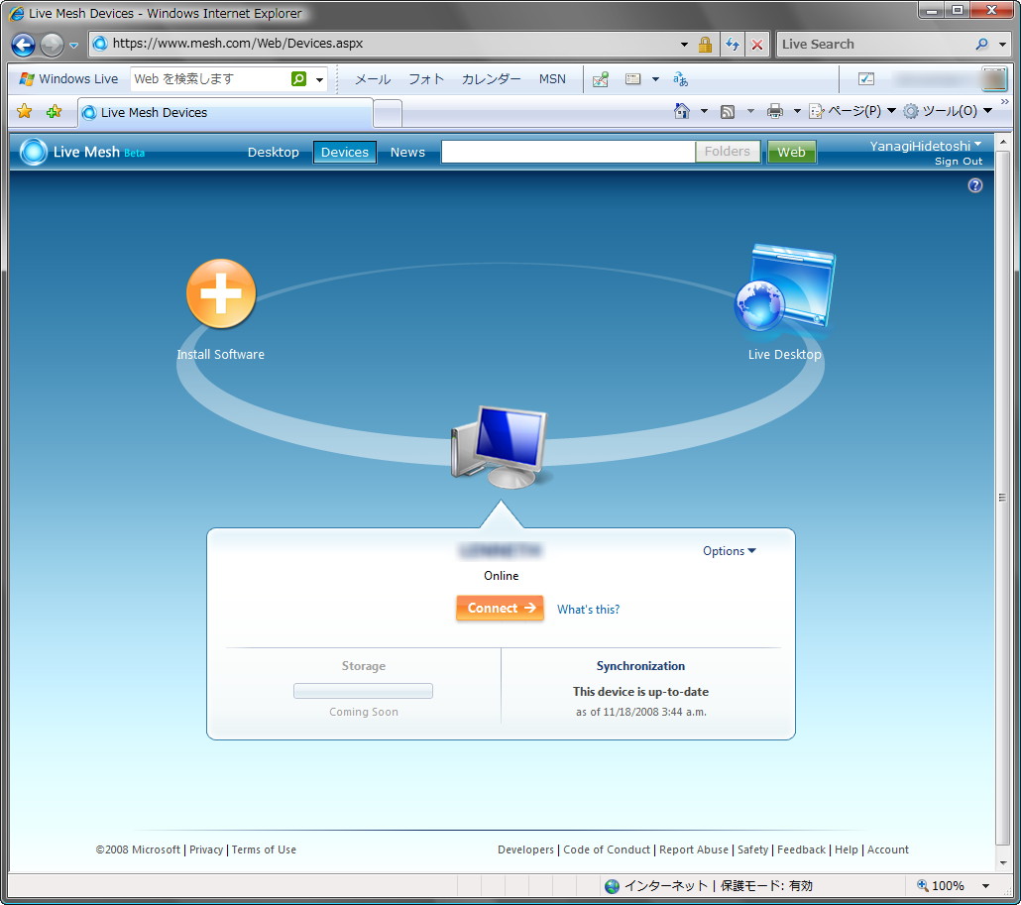Click the Live Search input box
This screenshot has height=905, width=1021.
pos(874,44)
